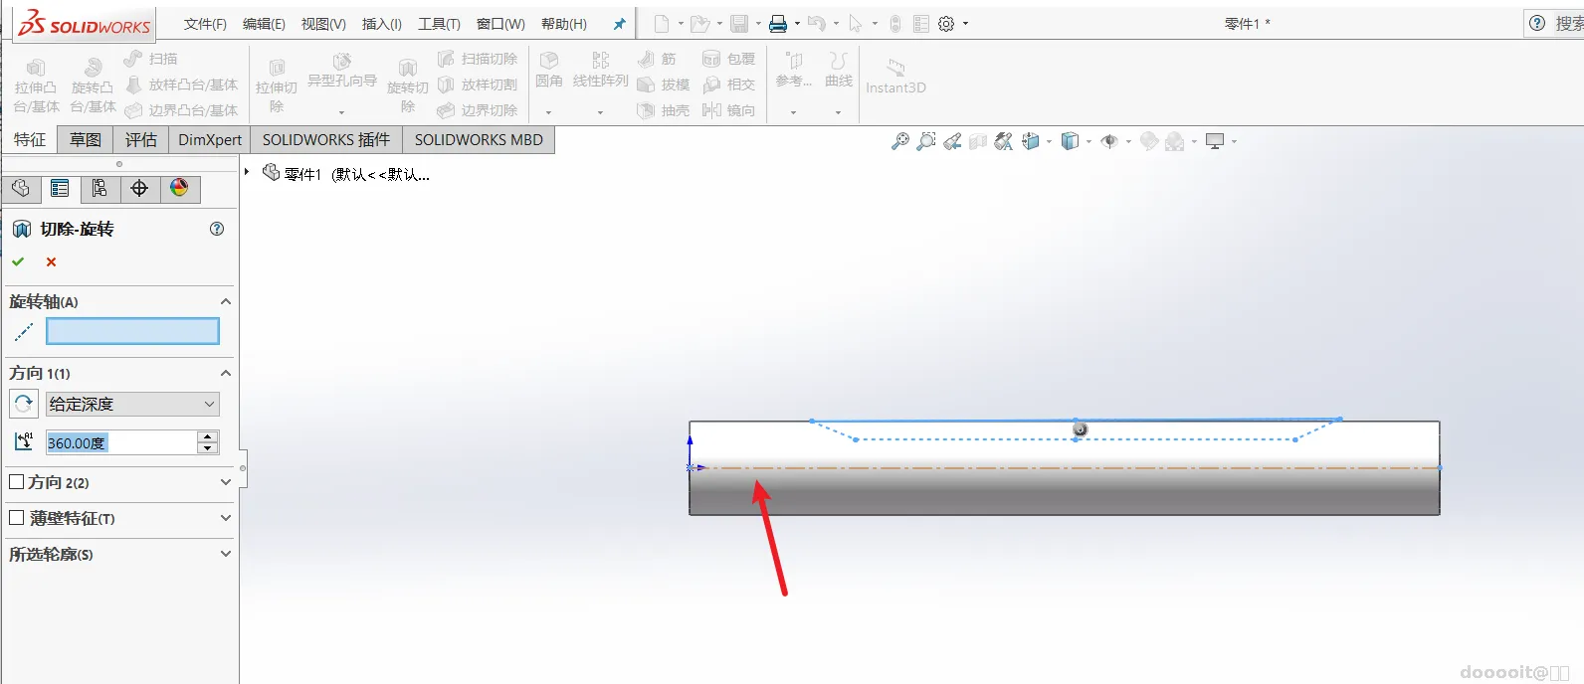Switch to the DimXpert tab
The image size is (1584, 684).
210,140
